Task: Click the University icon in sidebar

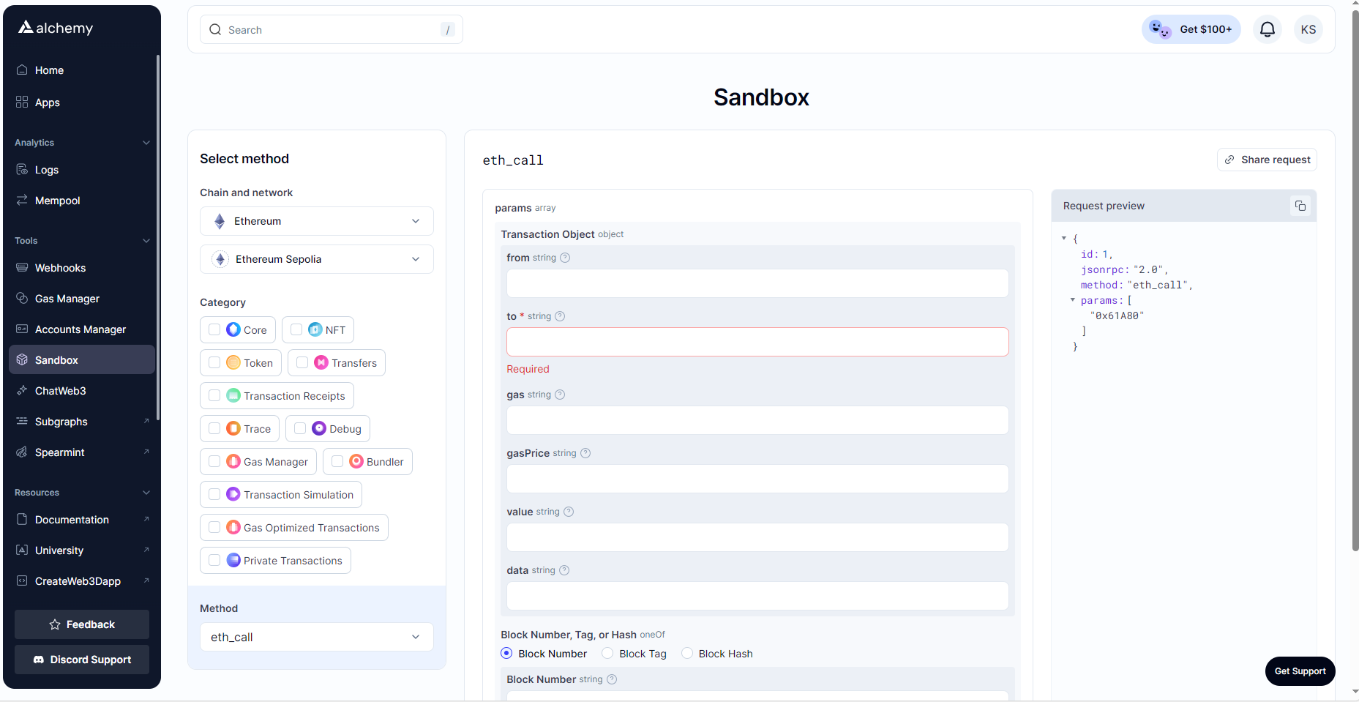Action: point(22,550)
